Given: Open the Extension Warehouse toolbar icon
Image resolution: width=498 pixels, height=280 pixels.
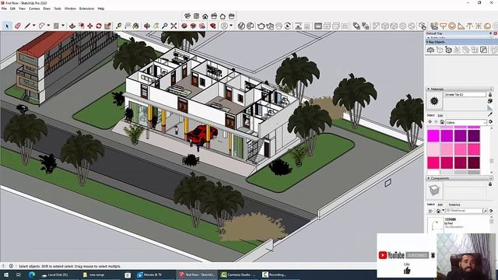Looking at the screenshot, I should (x=212, y=26).
